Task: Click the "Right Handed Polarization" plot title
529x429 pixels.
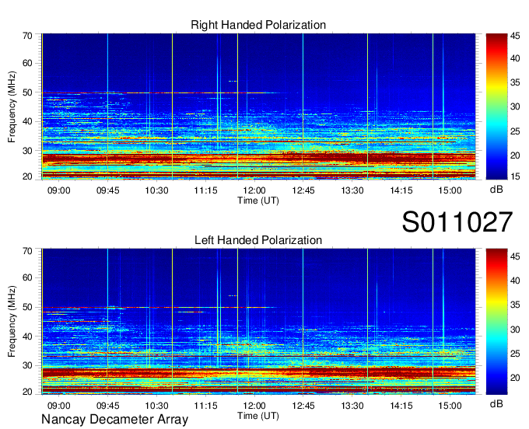Action: 258,25
